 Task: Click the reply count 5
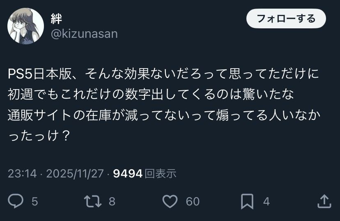(34, 201)
